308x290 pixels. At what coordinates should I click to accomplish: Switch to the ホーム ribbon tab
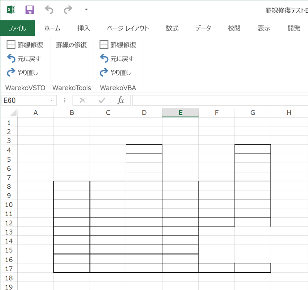coord(52,28)
